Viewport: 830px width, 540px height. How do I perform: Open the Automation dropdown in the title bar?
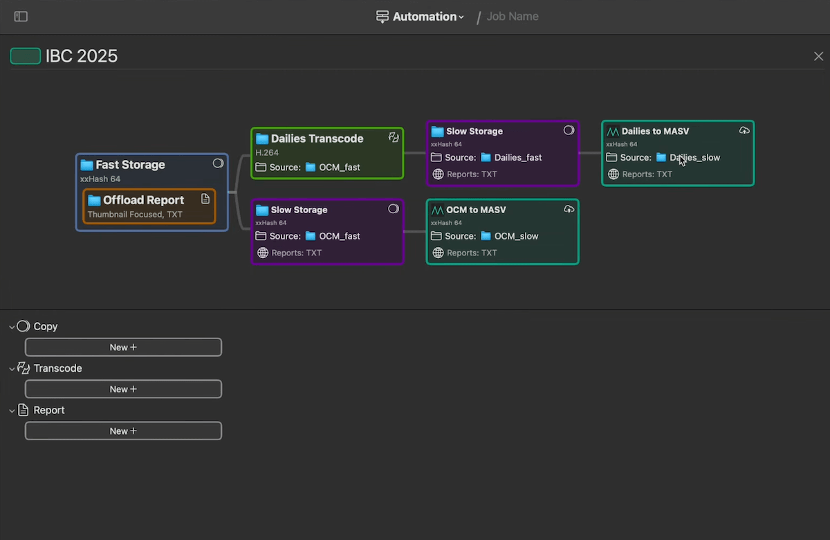pyautogui.click(x=462, y=16)
